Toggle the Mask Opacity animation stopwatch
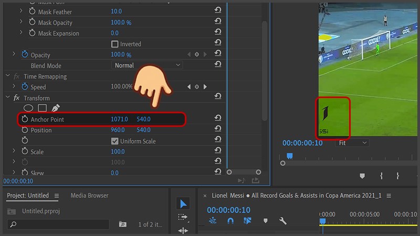This screenshot has height=236, width=420. click(32, 22)
